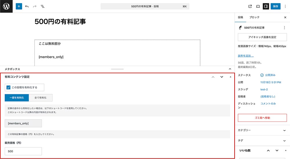Click the [members_only] shortcode field
290x159 pixels.
tap(23, 123)
